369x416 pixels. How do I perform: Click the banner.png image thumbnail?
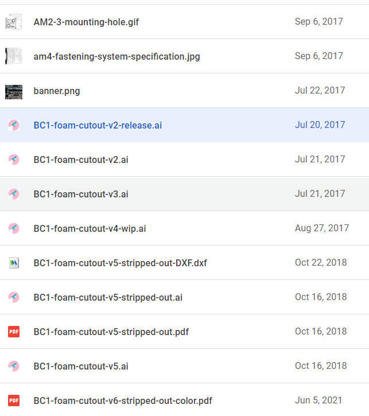coord(13,91)
